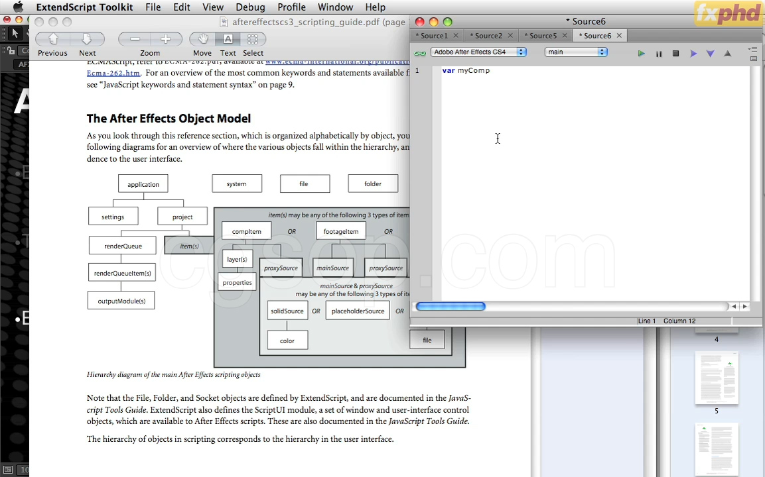Click the renderQueueItem(s) box in the diagram

122,273
